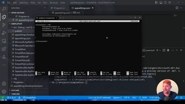Close appsettings.json in Open Editors
This screenshot has height=104, width=185.
[13, 20]
